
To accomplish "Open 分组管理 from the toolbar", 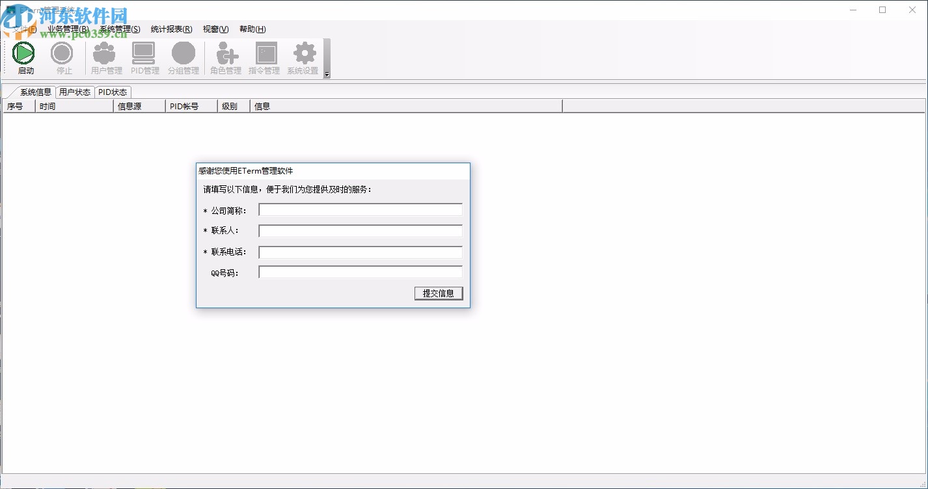I will [183, 58].
